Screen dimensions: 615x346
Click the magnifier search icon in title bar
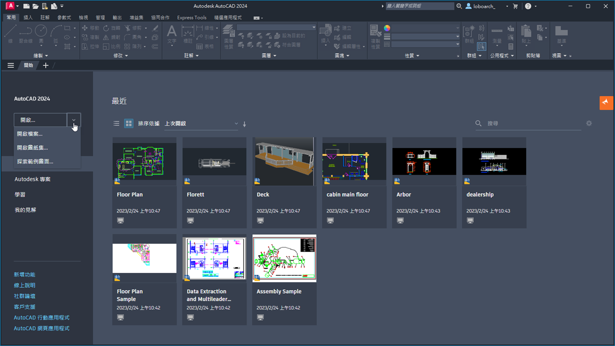coord(459,6)
